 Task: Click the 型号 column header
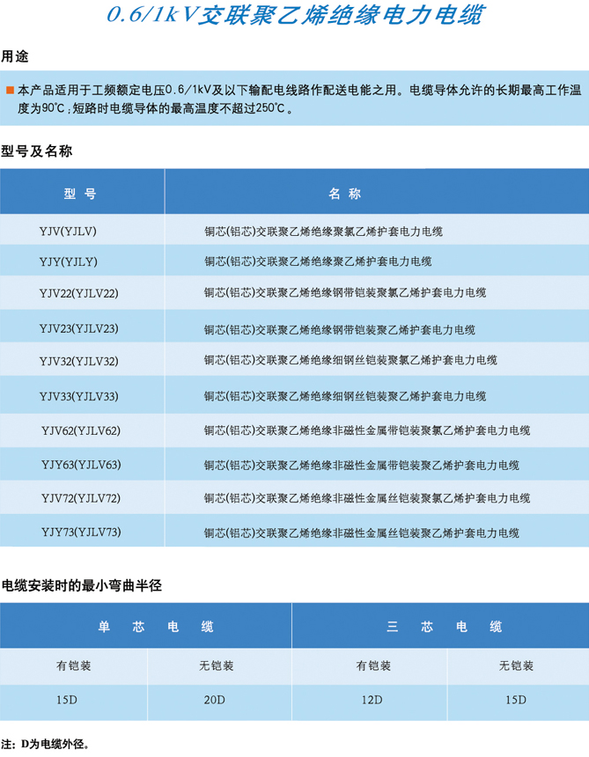coord(80,194)
